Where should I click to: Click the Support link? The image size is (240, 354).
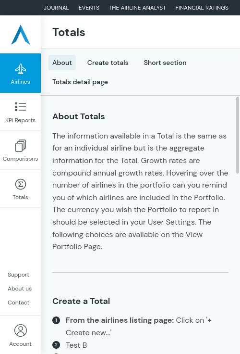(x=18, y=275)
